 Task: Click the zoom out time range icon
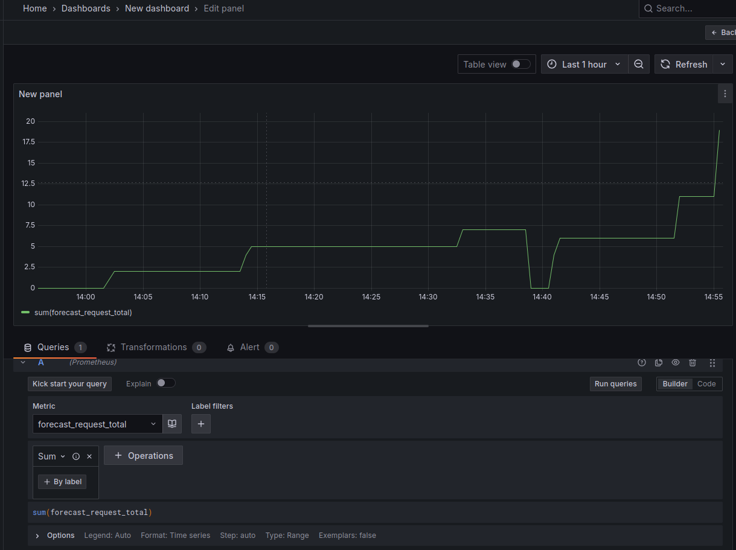click(x=639, y=64)
